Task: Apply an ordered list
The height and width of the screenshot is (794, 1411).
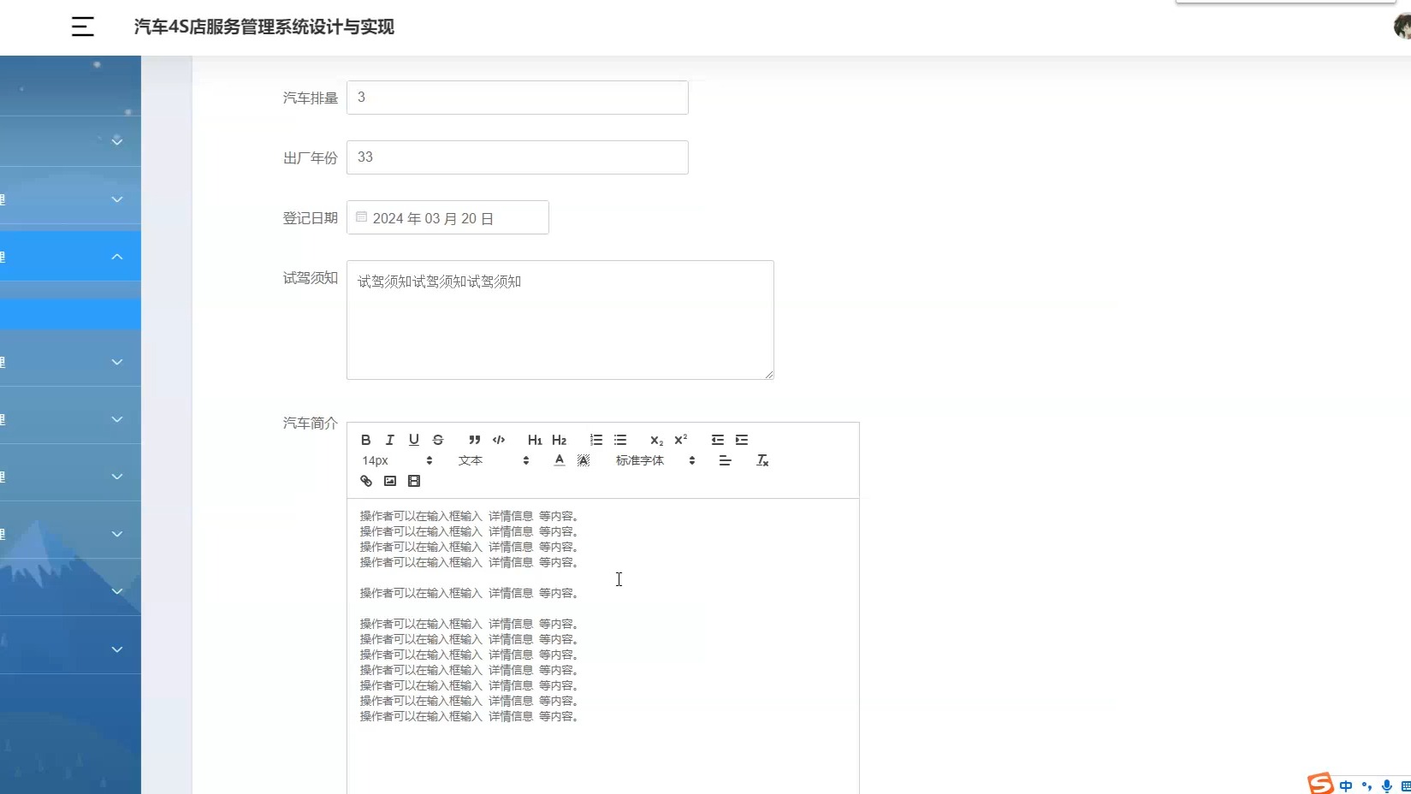Action: pyautogui.click(x=596, y=440)
